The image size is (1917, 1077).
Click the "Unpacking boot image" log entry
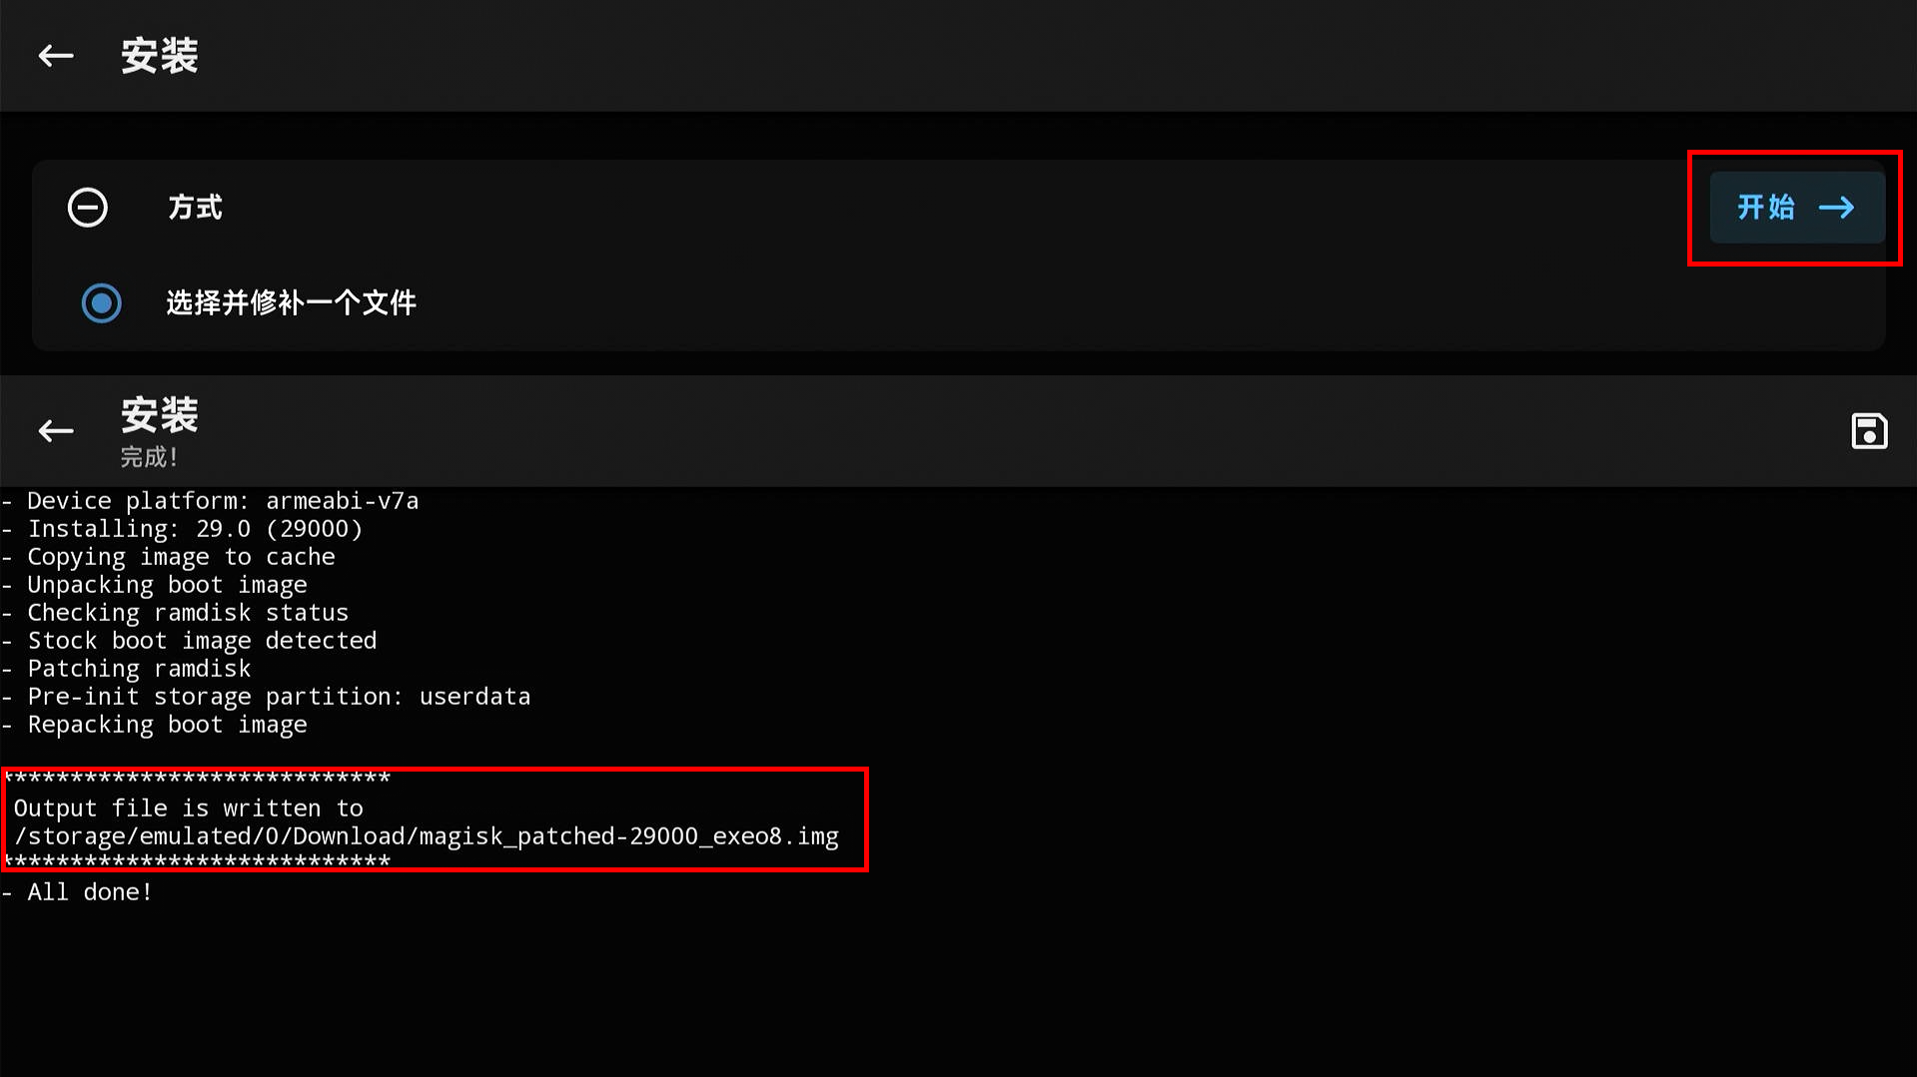tap(166, 585)
